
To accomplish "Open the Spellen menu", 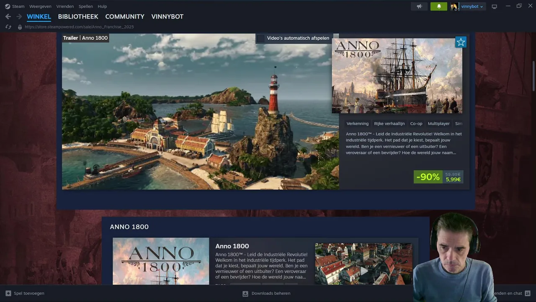I will click(86, 6).
